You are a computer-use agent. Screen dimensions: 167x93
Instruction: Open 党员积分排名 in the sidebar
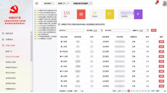click(x=11, y=83)
